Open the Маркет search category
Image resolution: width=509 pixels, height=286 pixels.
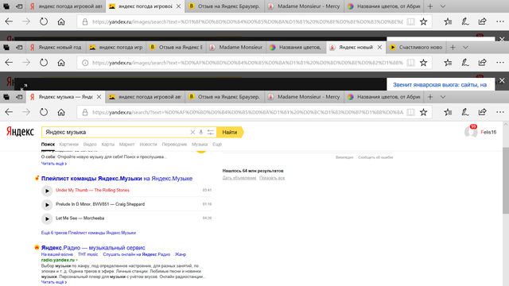click(126, 145)
